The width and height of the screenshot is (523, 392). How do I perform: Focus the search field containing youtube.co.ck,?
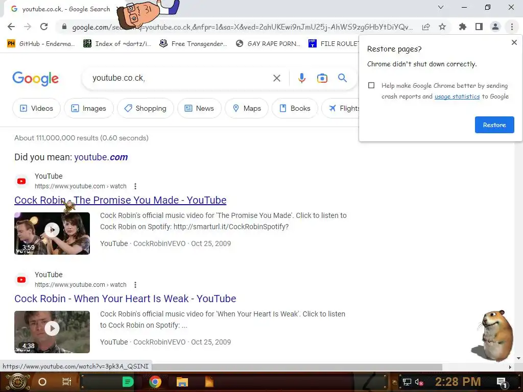click(180, 78)
